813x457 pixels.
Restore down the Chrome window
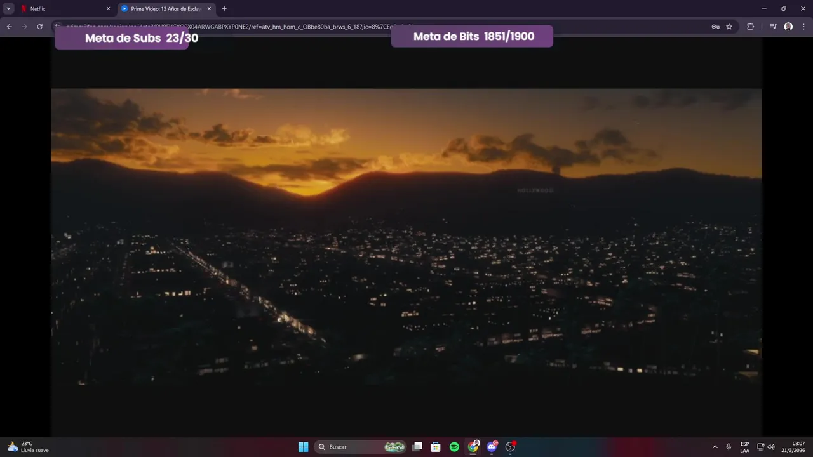tap(783, 9)
